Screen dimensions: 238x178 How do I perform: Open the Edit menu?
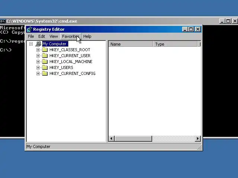coord(42,36)
